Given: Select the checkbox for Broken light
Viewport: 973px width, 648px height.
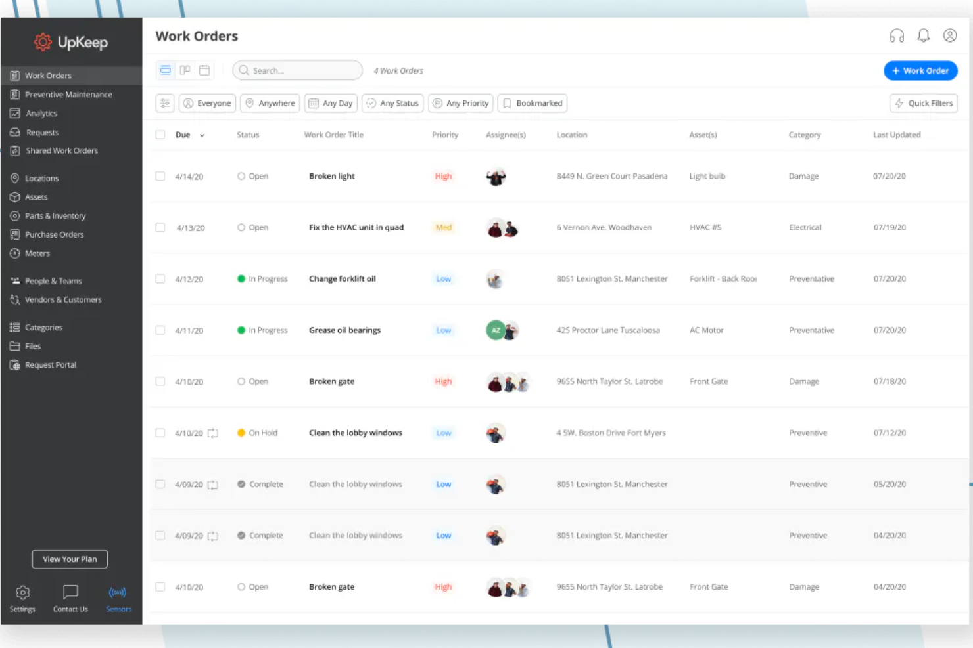Looking at the screenshot, I should coord(160,176).
